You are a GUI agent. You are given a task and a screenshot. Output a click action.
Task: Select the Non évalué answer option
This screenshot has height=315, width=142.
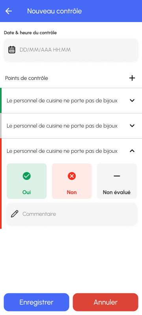pos(117,181)
